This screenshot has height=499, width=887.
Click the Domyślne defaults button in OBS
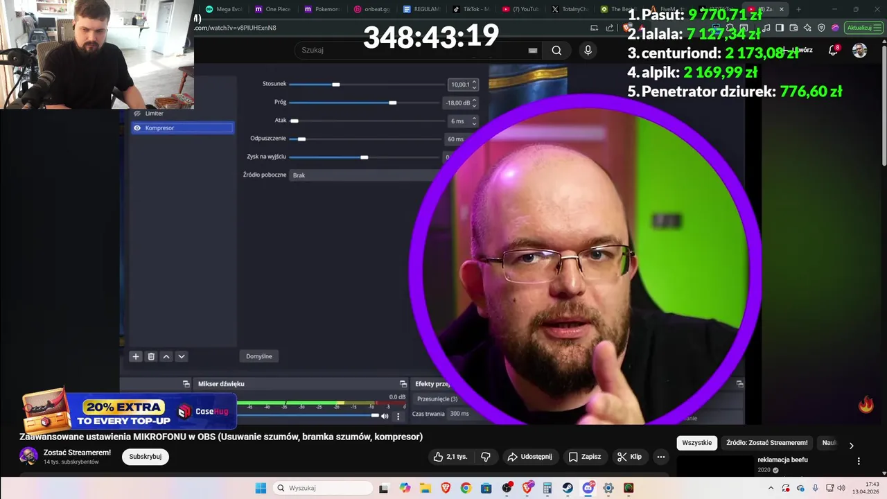pyautogui.click(x=259, y=356)
